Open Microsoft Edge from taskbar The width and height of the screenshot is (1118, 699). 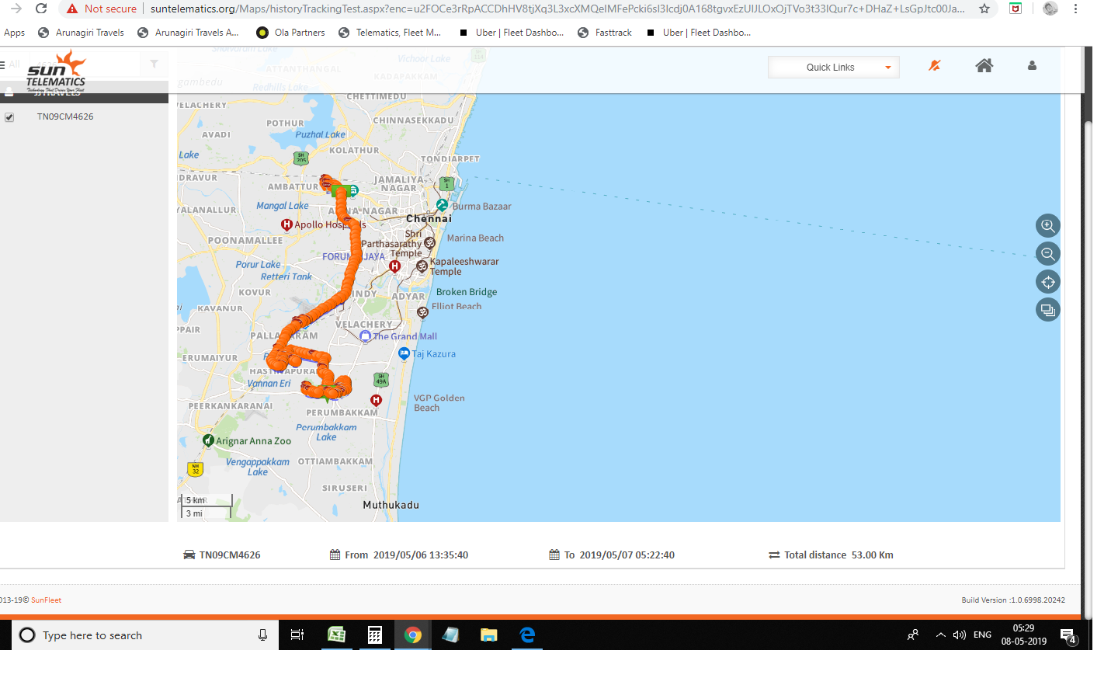(527, 635)
